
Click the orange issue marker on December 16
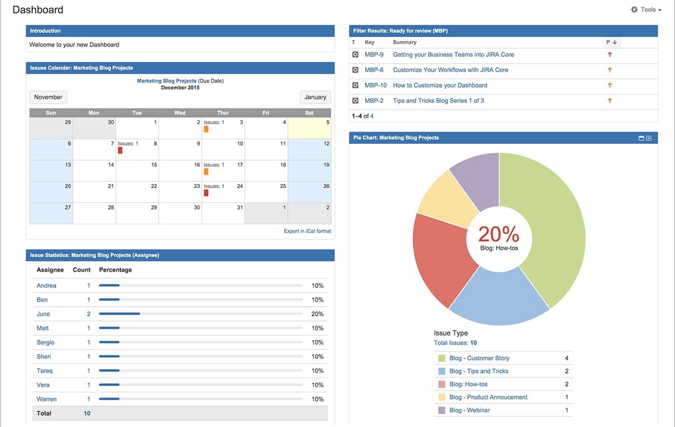point(206,171)
